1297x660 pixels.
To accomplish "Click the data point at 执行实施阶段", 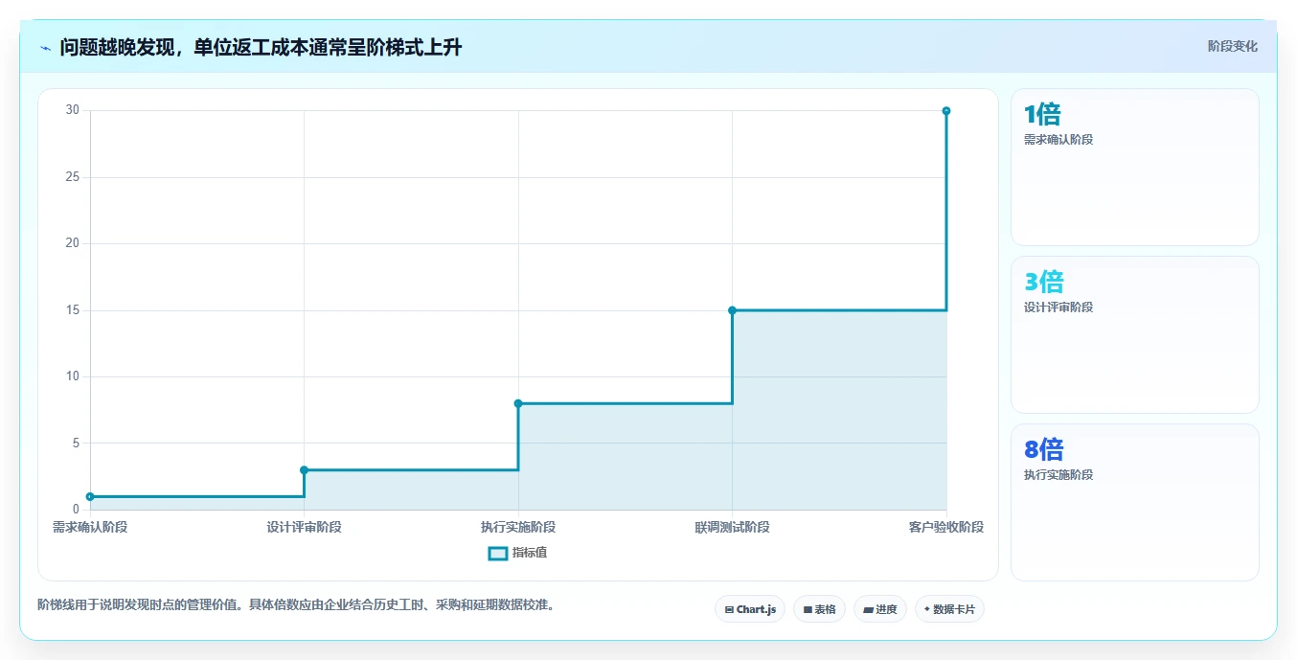I will [x=518, y=403].
